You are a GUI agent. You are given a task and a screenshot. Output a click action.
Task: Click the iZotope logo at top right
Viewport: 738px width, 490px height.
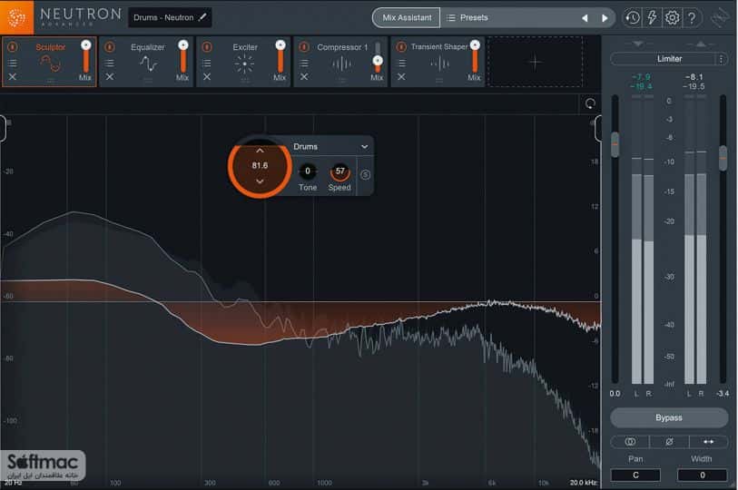[x=720, y=18]
